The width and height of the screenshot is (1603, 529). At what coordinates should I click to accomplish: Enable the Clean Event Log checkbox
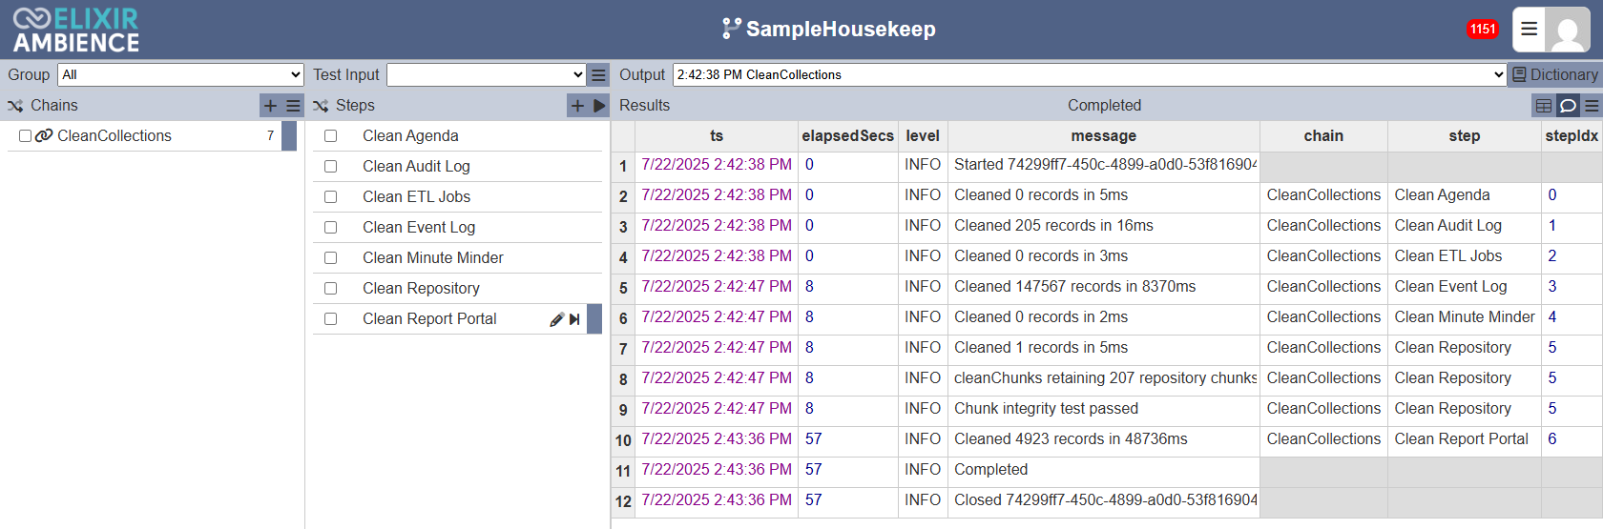pyautogui.click(x=330, y=228)
